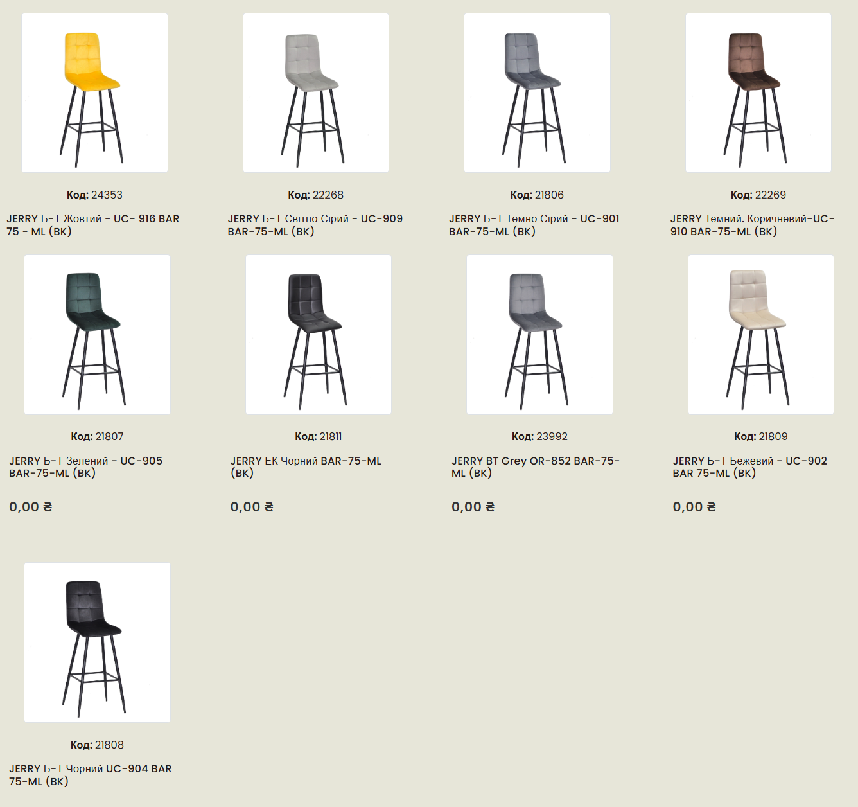The height and width of the screenshot is (807, 858).
Task: View the beige bar stool image
Action: tap(761, 335)
